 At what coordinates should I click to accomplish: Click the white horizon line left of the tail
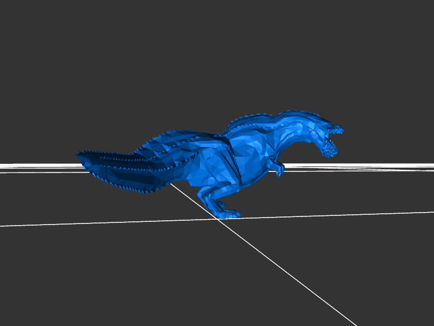pyautogui.click(x=38, y=166)
